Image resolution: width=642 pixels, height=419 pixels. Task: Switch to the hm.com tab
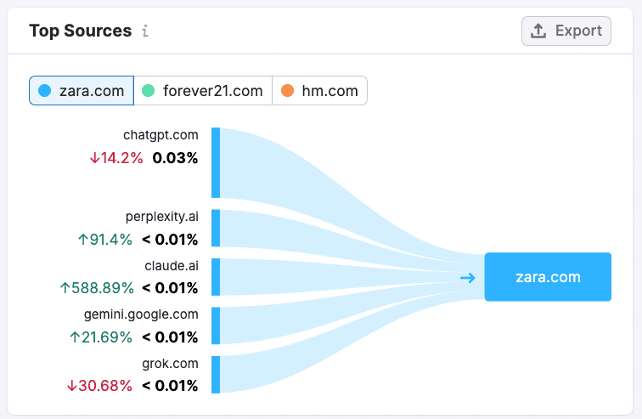[x=320, y=91]
